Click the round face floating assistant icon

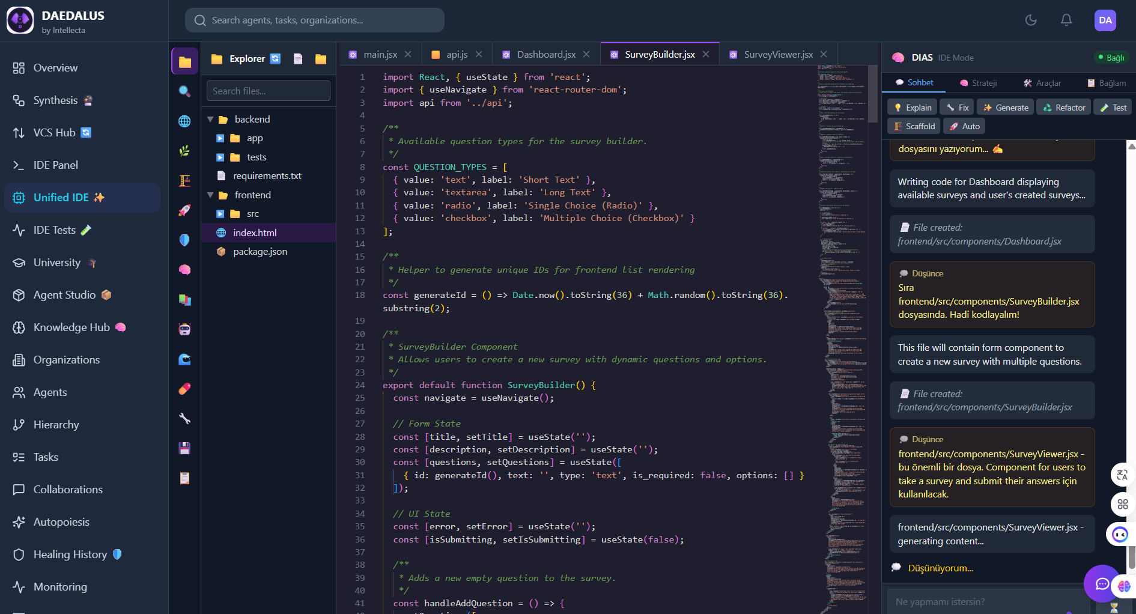coord(1120,534)
